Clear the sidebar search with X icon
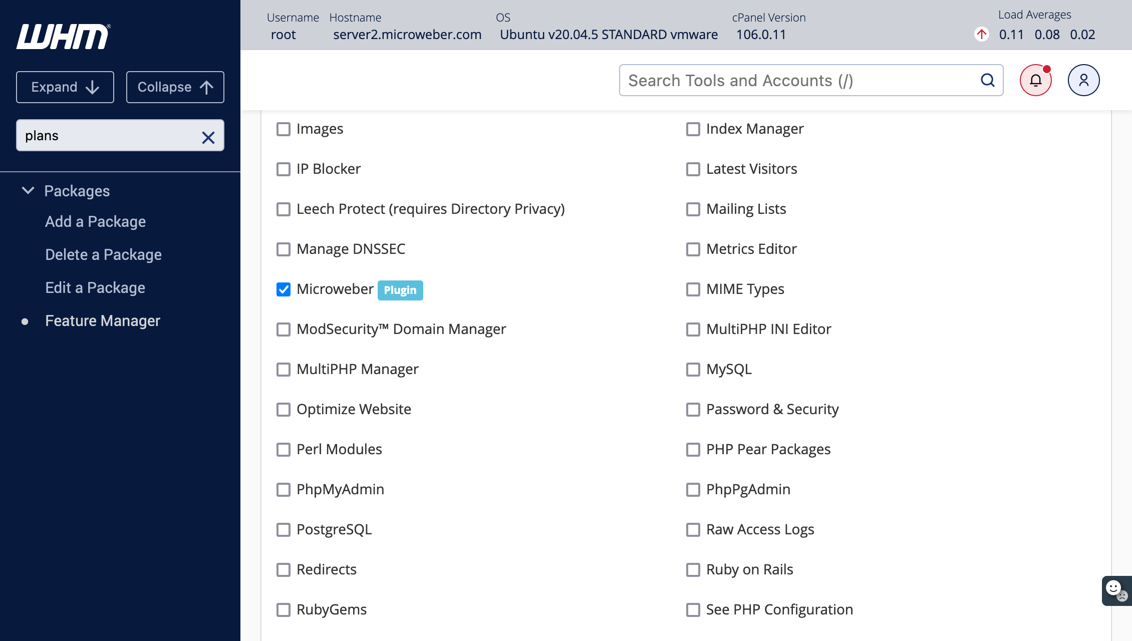The height and width of the screenshot is (641, 1132). tap(208, 137)
